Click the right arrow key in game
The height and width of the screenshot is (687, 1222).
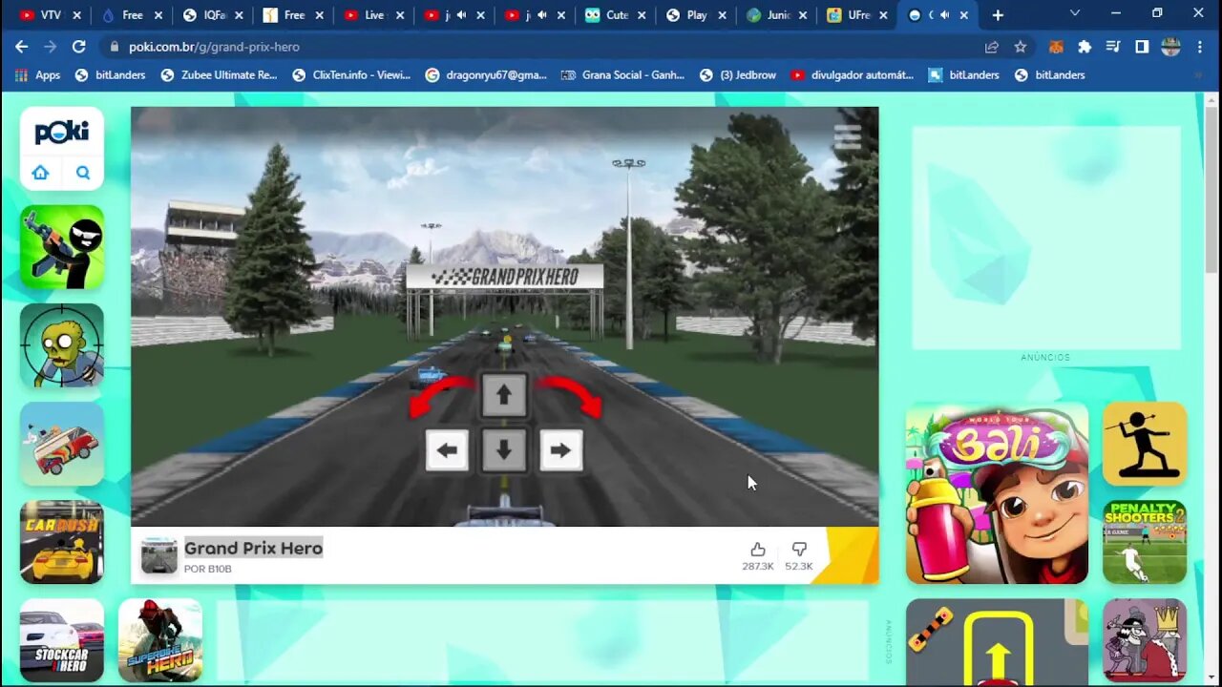point(560,450)
